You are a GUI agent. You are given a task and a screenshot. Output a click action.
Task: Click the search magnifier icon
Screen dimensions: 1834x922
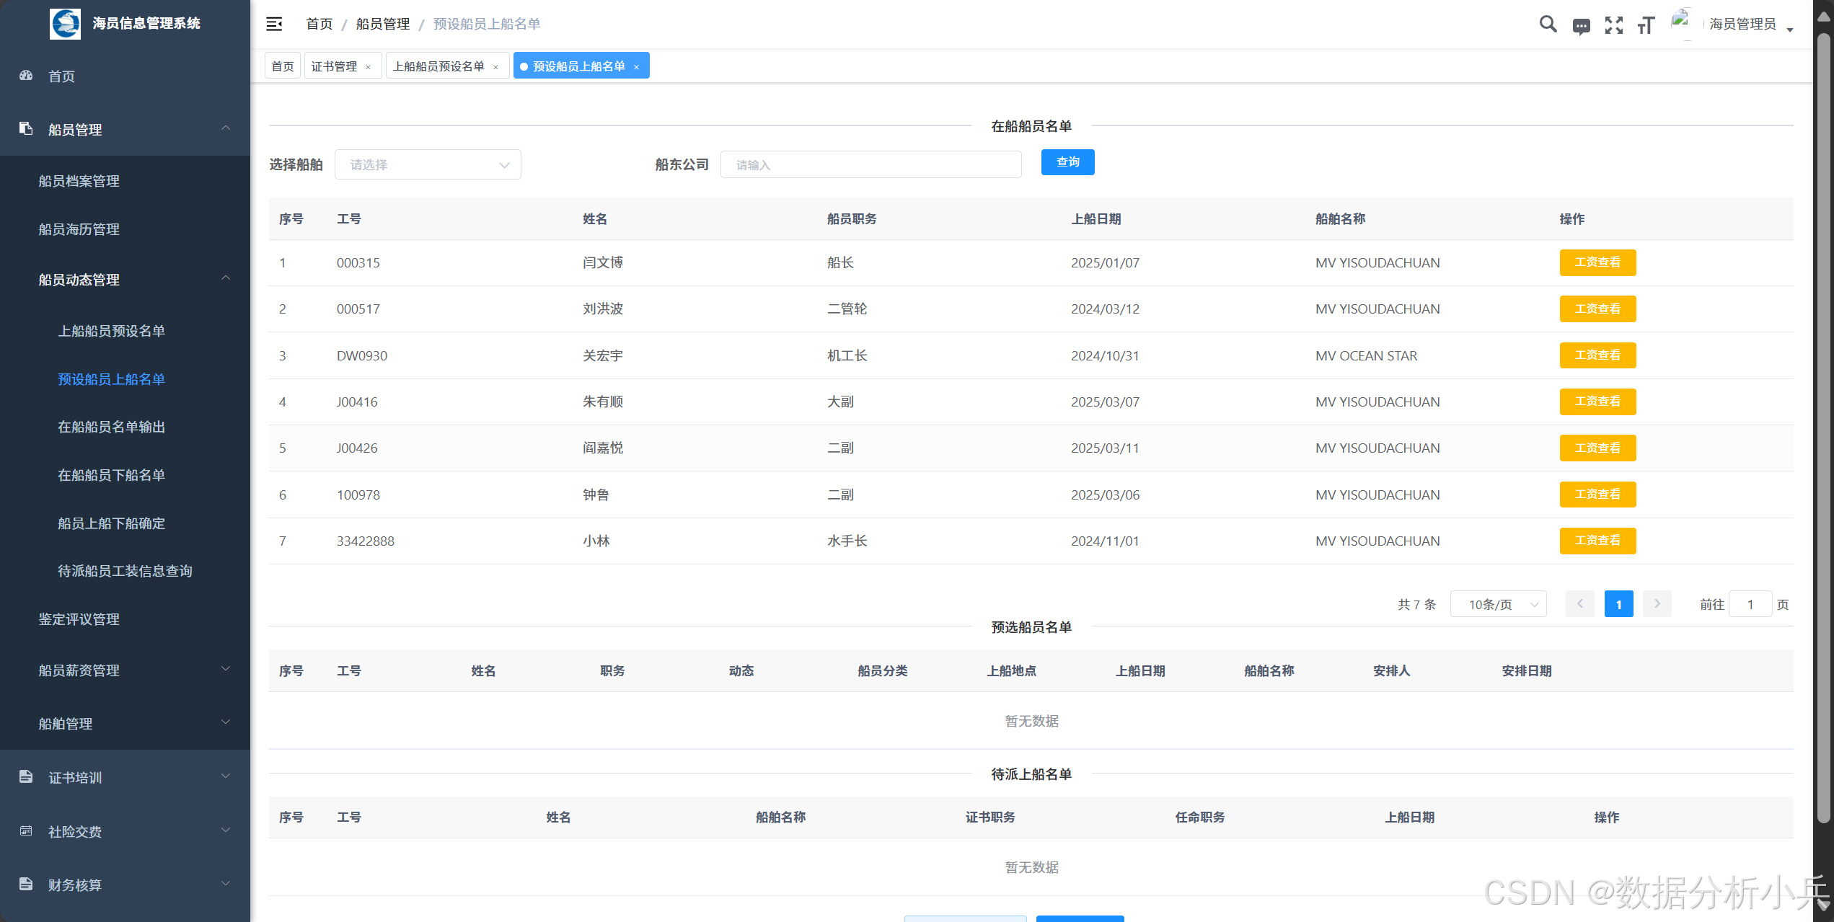(1548, 25)
